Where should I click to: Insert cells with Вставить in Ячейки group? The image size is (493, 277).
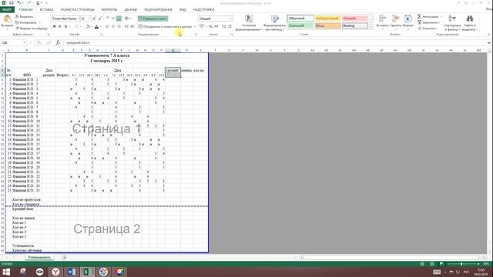click(x=382, y=22)
